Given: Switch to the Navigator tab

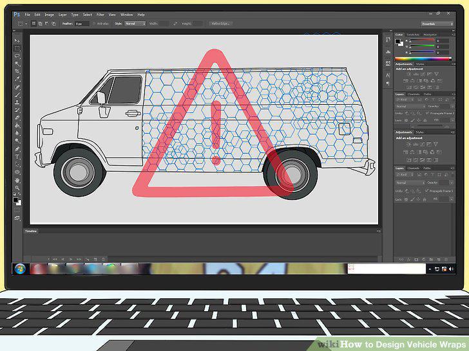Looking at the screenshot, I should tap(430, 35).
